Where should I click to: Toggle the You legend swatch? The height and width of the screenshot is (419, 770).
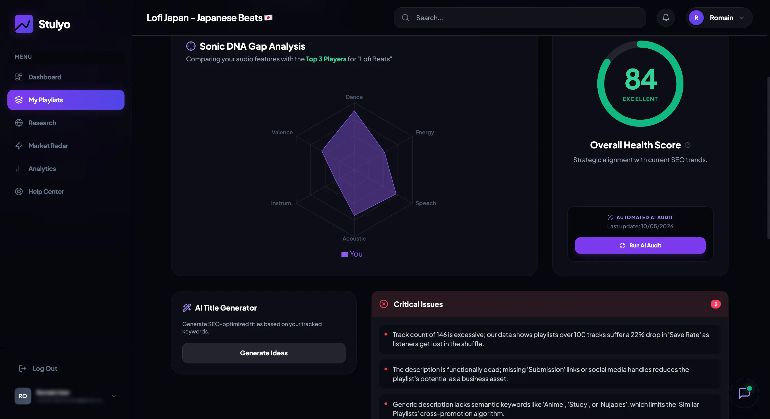point(344,254)
